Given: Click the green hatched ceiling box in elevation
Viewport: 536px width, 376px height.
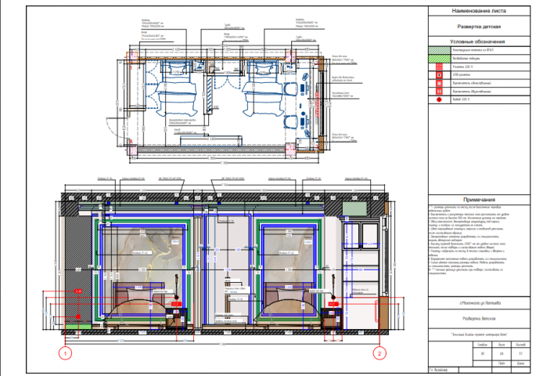Looking at the screenshot, I should 354,208.
